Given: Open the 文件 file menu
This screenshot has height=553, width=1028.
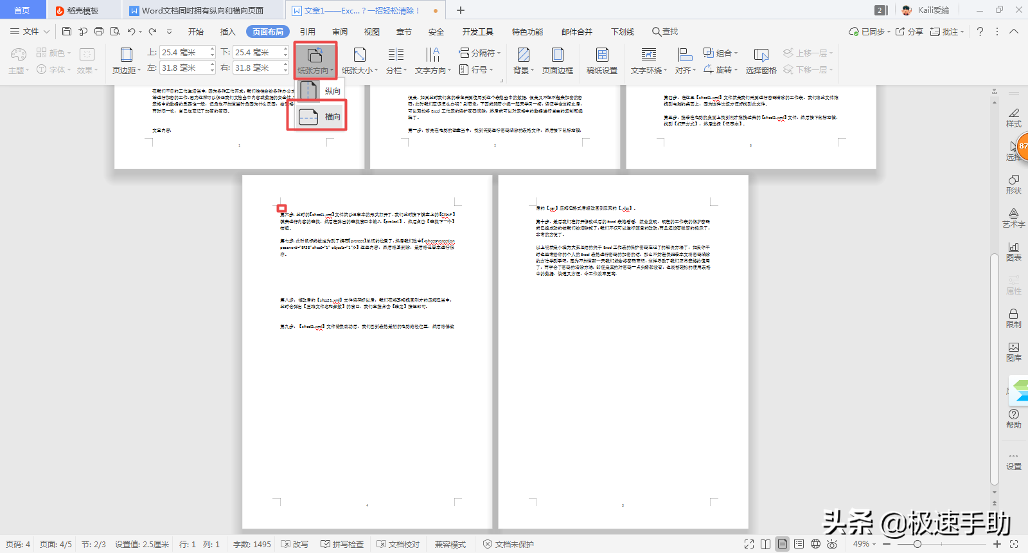Looking at the screenshot, I should coord(30,32).
